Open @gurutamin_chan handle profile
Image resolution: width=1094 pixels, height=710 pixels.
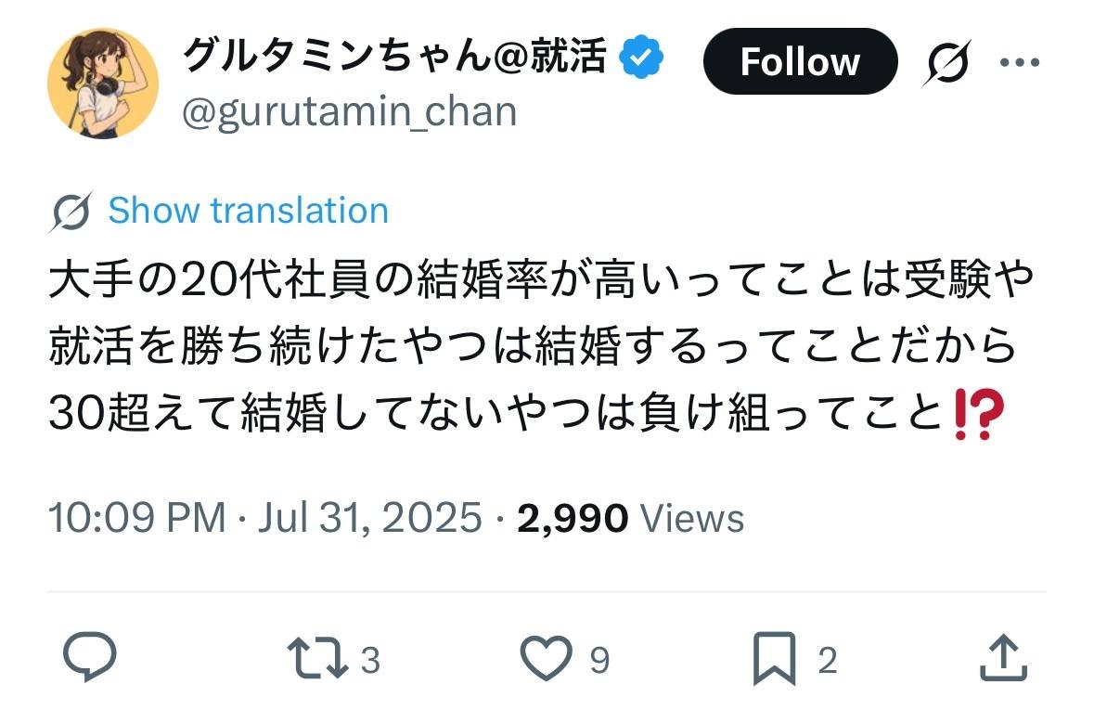coord(349,112)
